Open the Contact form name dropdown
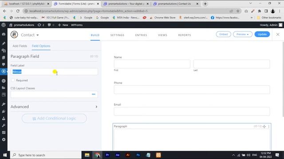 click(30, 35)
